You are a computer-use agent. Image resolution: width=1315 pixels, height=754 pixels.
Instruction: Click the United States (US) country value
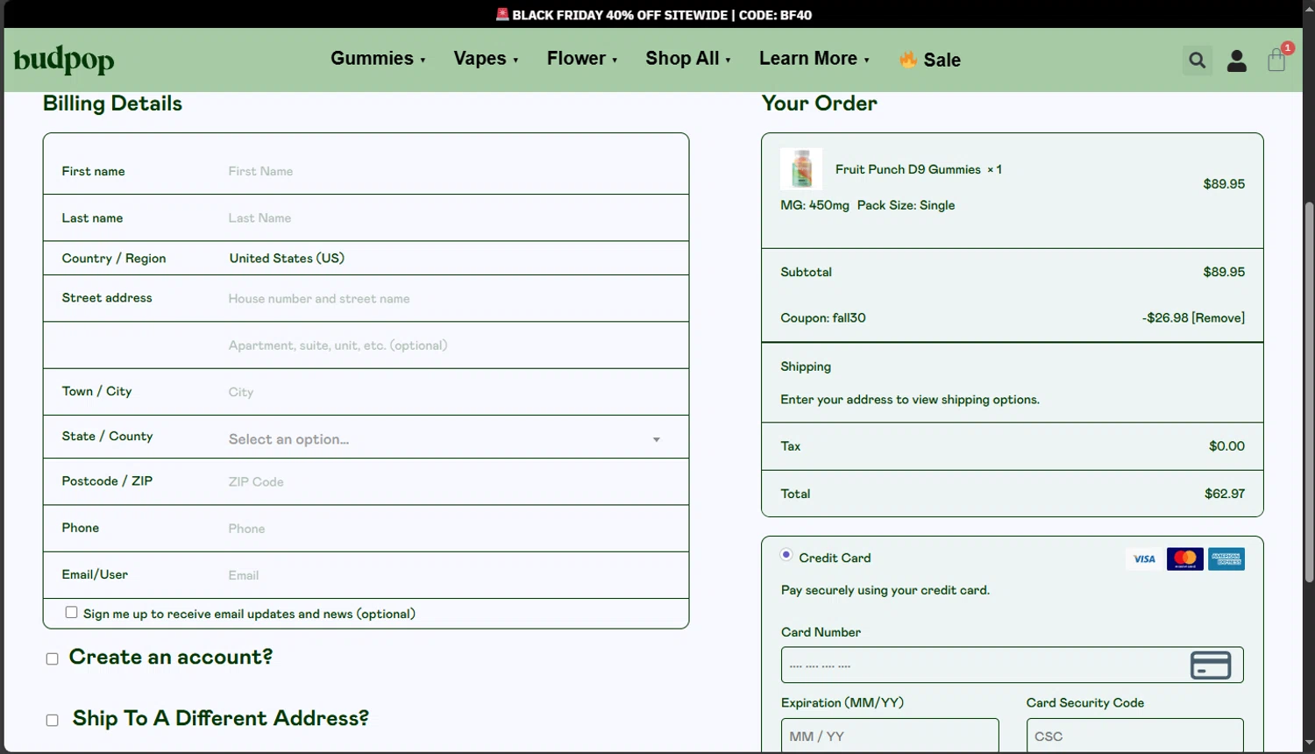coord(287,259)
